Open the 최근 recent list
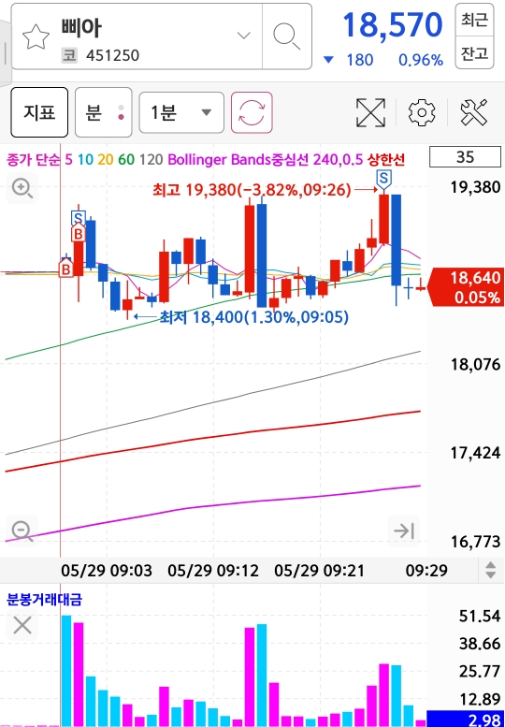The height and width of the screenshot is (727, 505). (x=474, y=20)
